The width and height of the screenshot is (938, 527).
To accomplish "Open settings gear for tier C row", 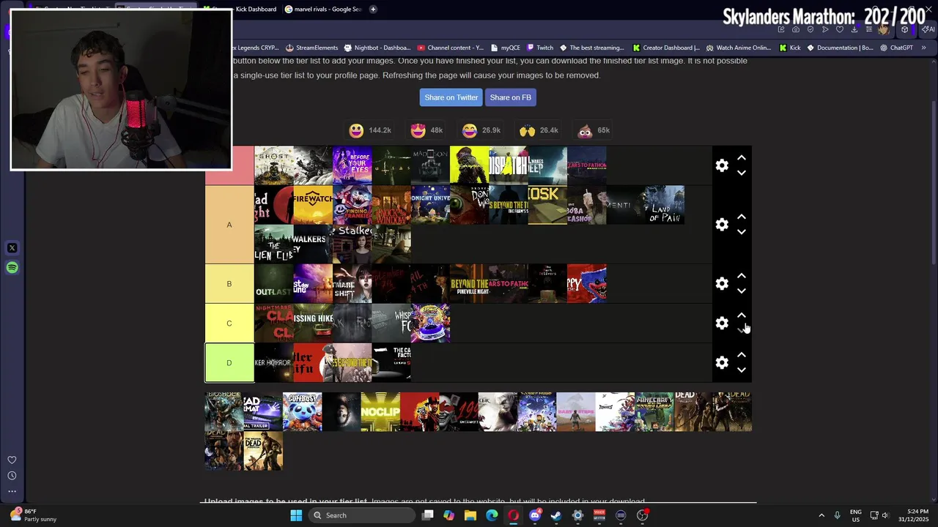I will pos(722,324).
